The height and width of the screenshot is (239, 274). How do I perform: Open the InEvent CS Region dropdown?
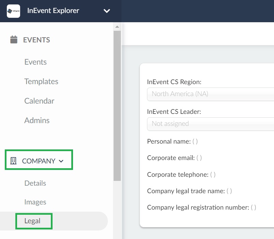coord(211,94)
